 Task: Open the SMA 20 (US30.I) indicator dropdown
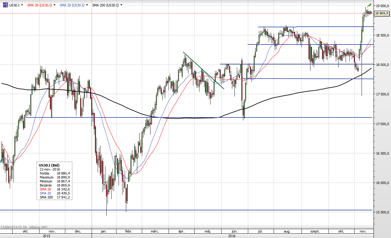(87, 5)
